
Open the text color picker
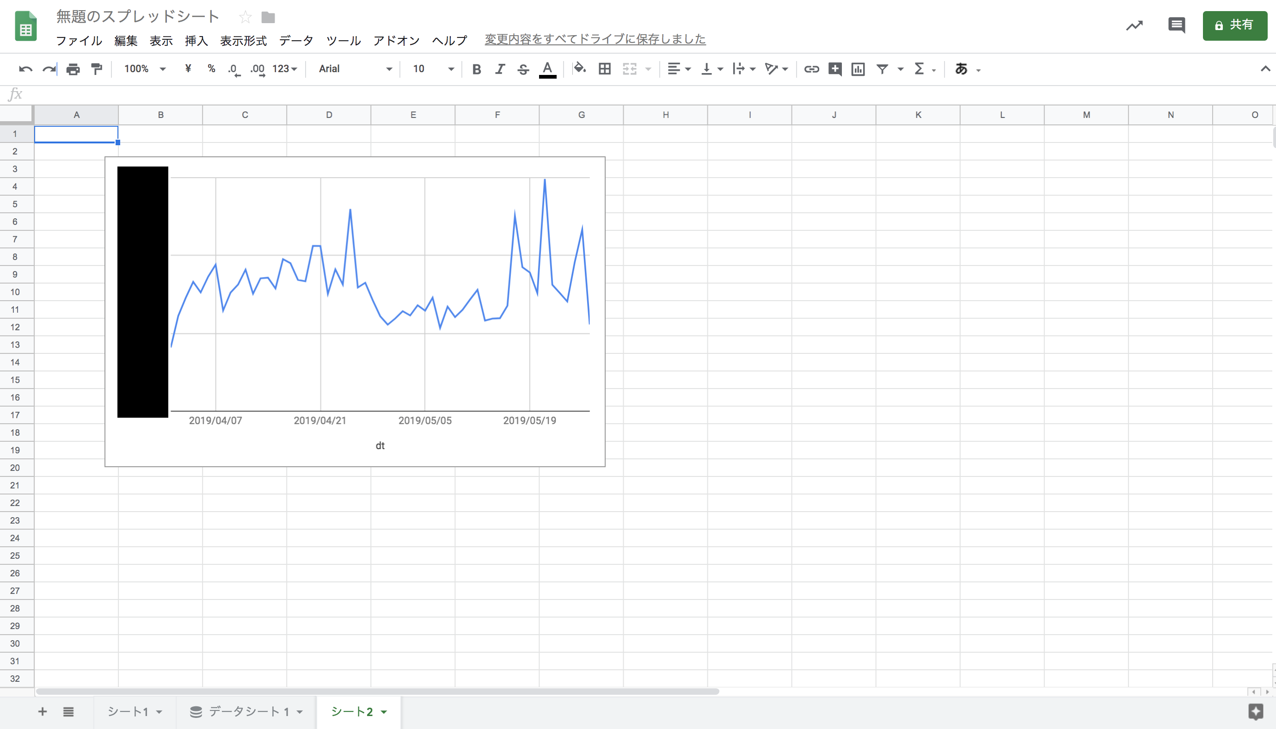[547, 69]
